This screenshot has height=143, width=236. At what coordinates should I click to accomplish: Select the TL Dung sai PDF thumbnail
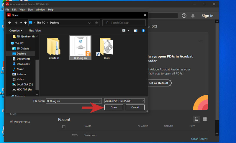[x=80, y=47]
